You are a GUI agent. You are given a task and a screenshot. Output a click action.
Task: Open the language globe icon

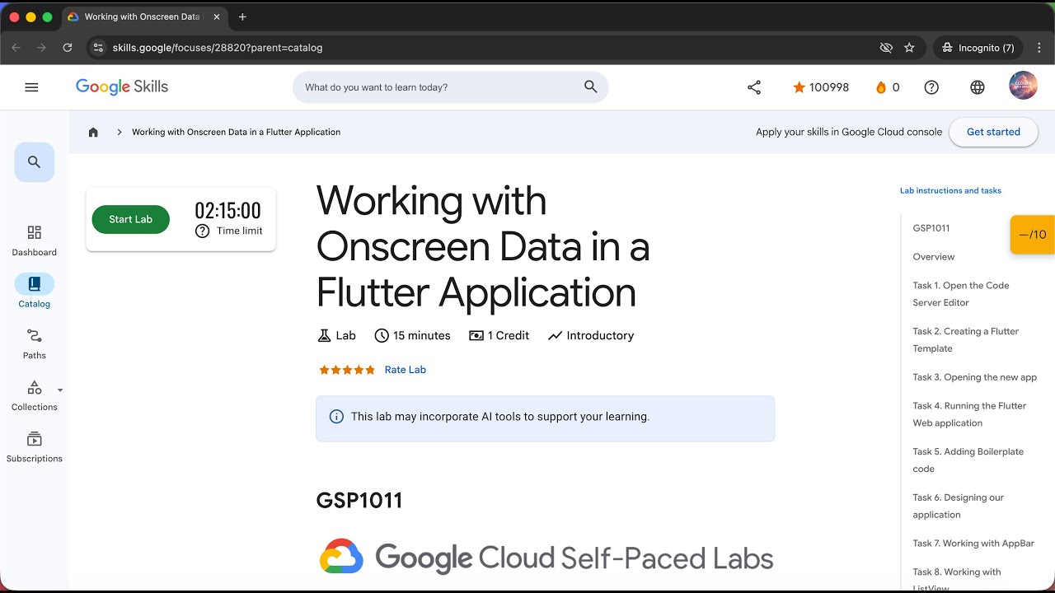pos(978,87)
